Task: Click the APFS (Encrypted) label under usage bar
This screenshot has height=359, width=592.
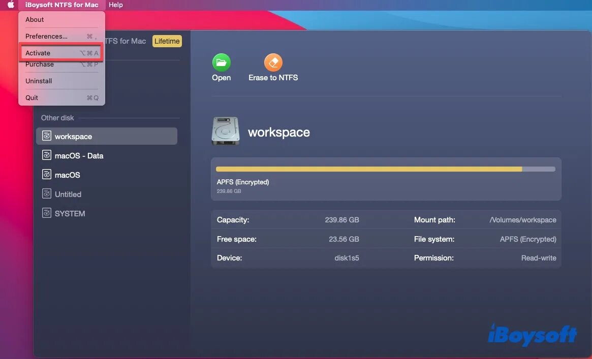Action: click(x=243, y=182)
